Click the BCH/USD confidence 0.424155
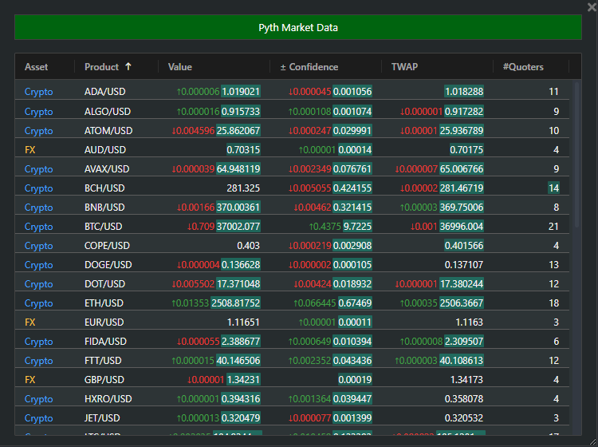This screenshot has height=447, width=598. pyautogui.click(x=352, y=188)
